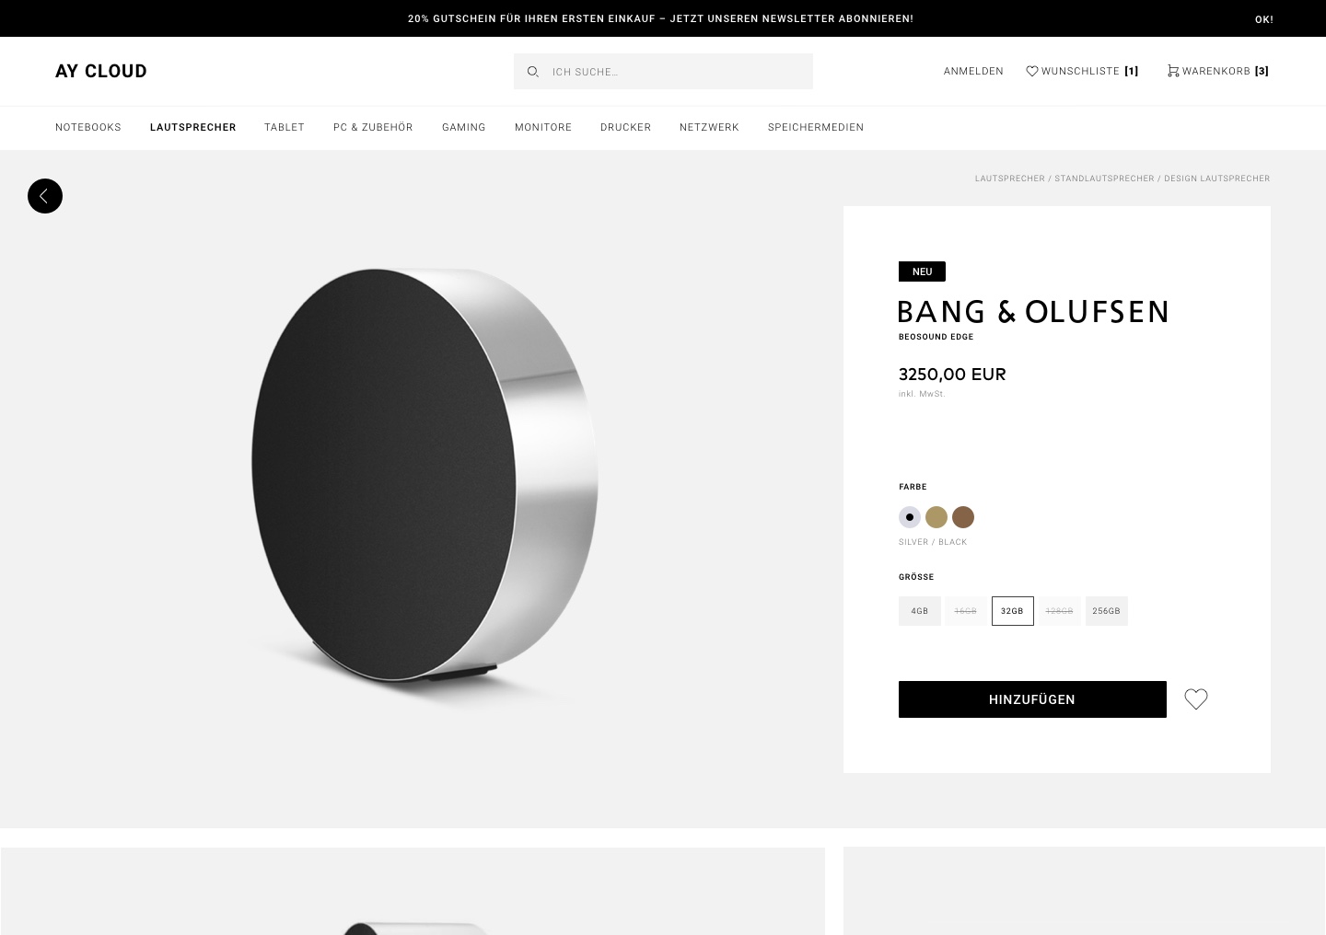Click the search magnifier icon
The height and width of the screenshot is (935, 1326).
point(532,72)
